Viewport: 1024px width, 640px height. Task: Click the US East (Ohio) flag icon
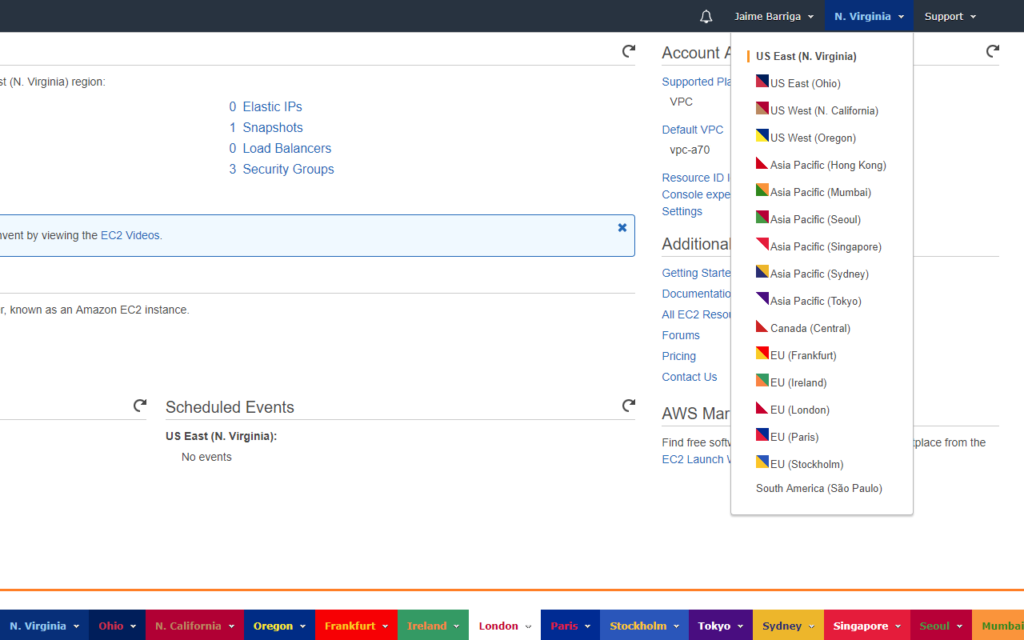[762, 82]
